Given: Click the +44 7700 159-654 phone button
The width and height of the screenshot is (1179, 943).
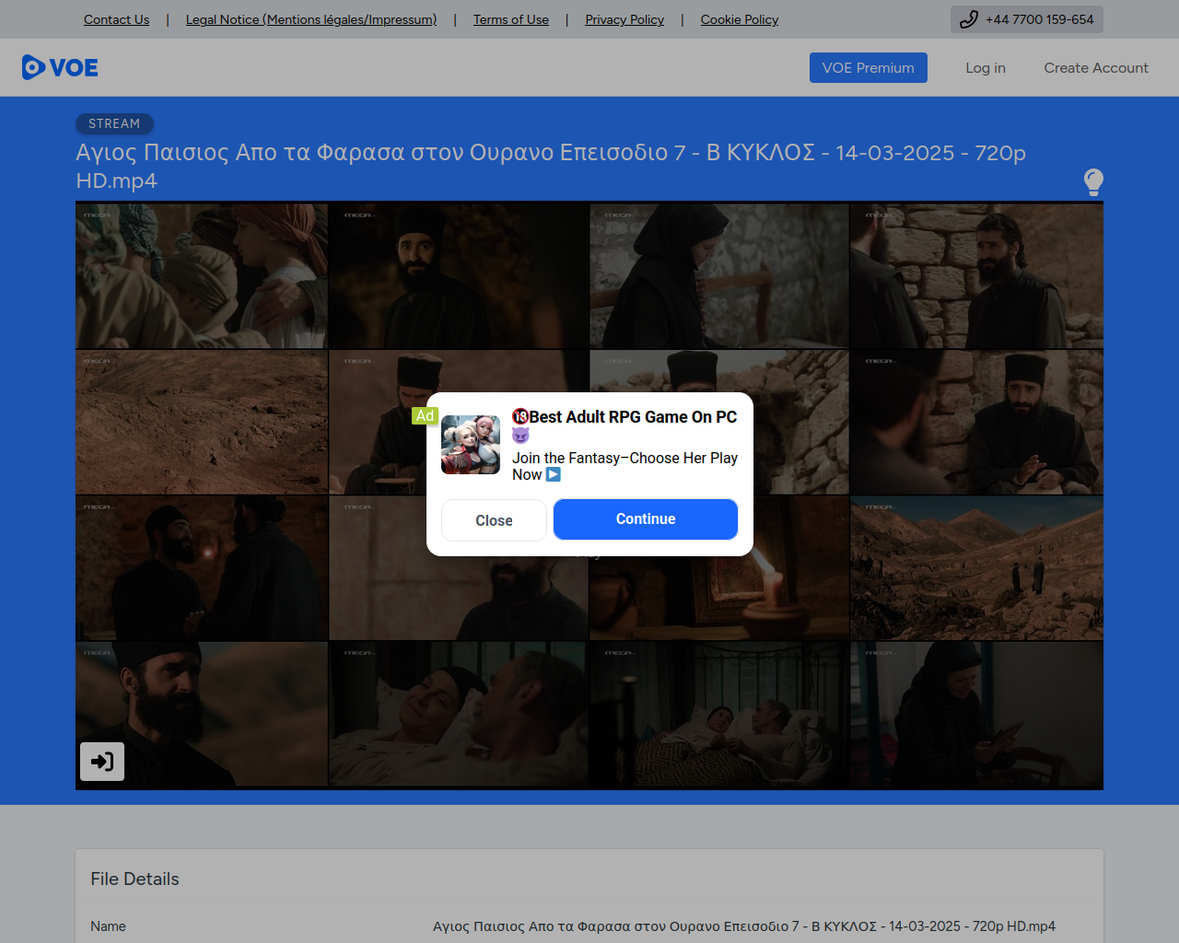Looking at the screenshot, I should click(x=1027, y=19).
